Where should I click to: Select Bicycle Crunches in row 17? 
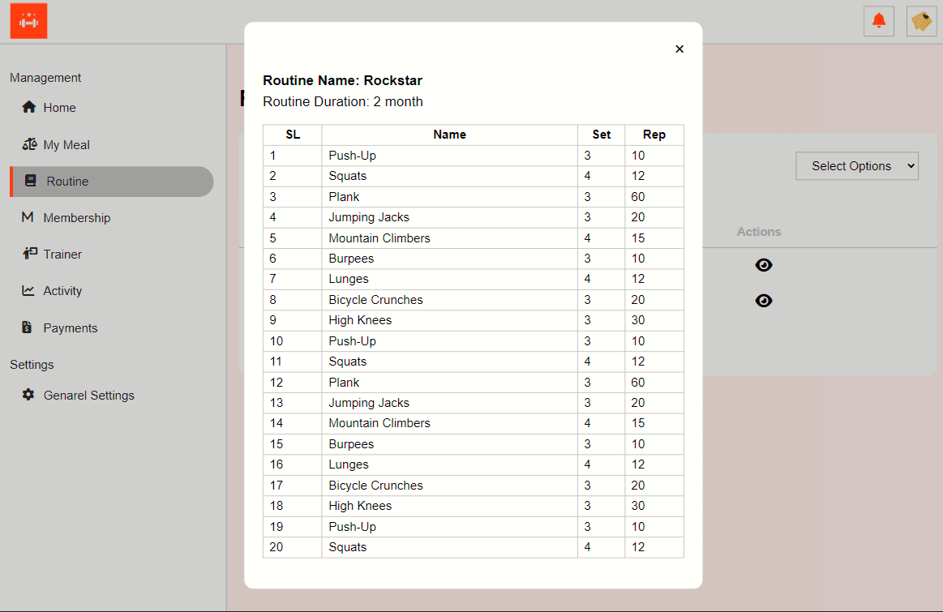coord(376,486)
